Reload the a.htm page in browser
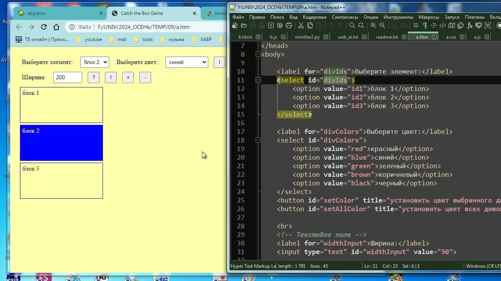This screenshot has height=281, width=501. click(44, 27)
